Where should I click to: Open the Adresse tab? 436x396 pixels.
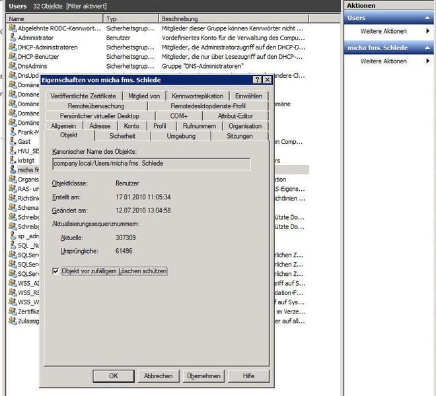(x=100, y=126)
